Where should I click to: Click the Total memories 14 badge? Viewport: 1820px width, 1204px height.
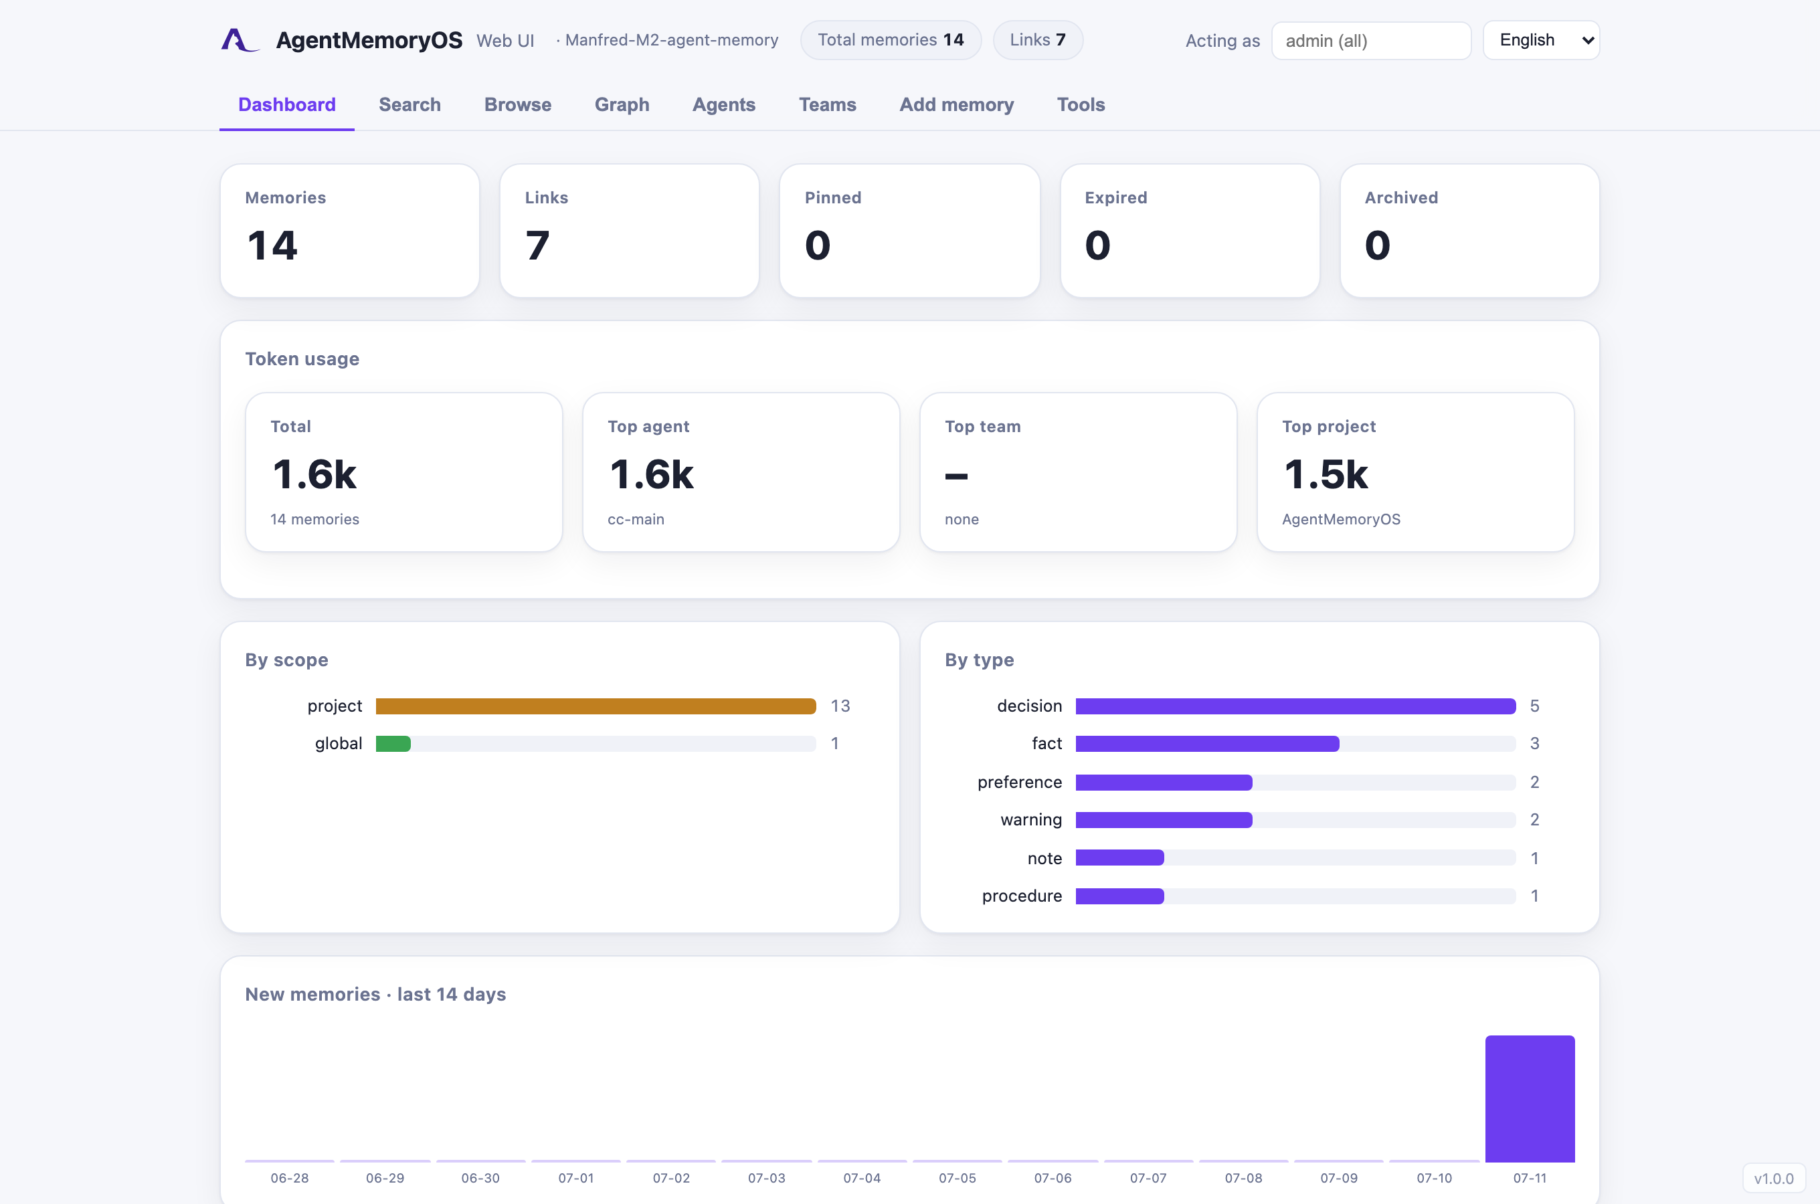(x=890, y=40)
